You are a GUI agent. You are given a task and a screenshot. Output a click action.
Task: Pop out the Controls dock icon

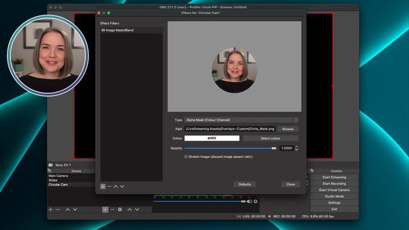[x=312, y=171]
